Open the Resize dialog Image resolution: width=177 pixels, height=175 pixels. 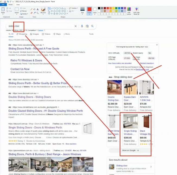coord(23,11)
